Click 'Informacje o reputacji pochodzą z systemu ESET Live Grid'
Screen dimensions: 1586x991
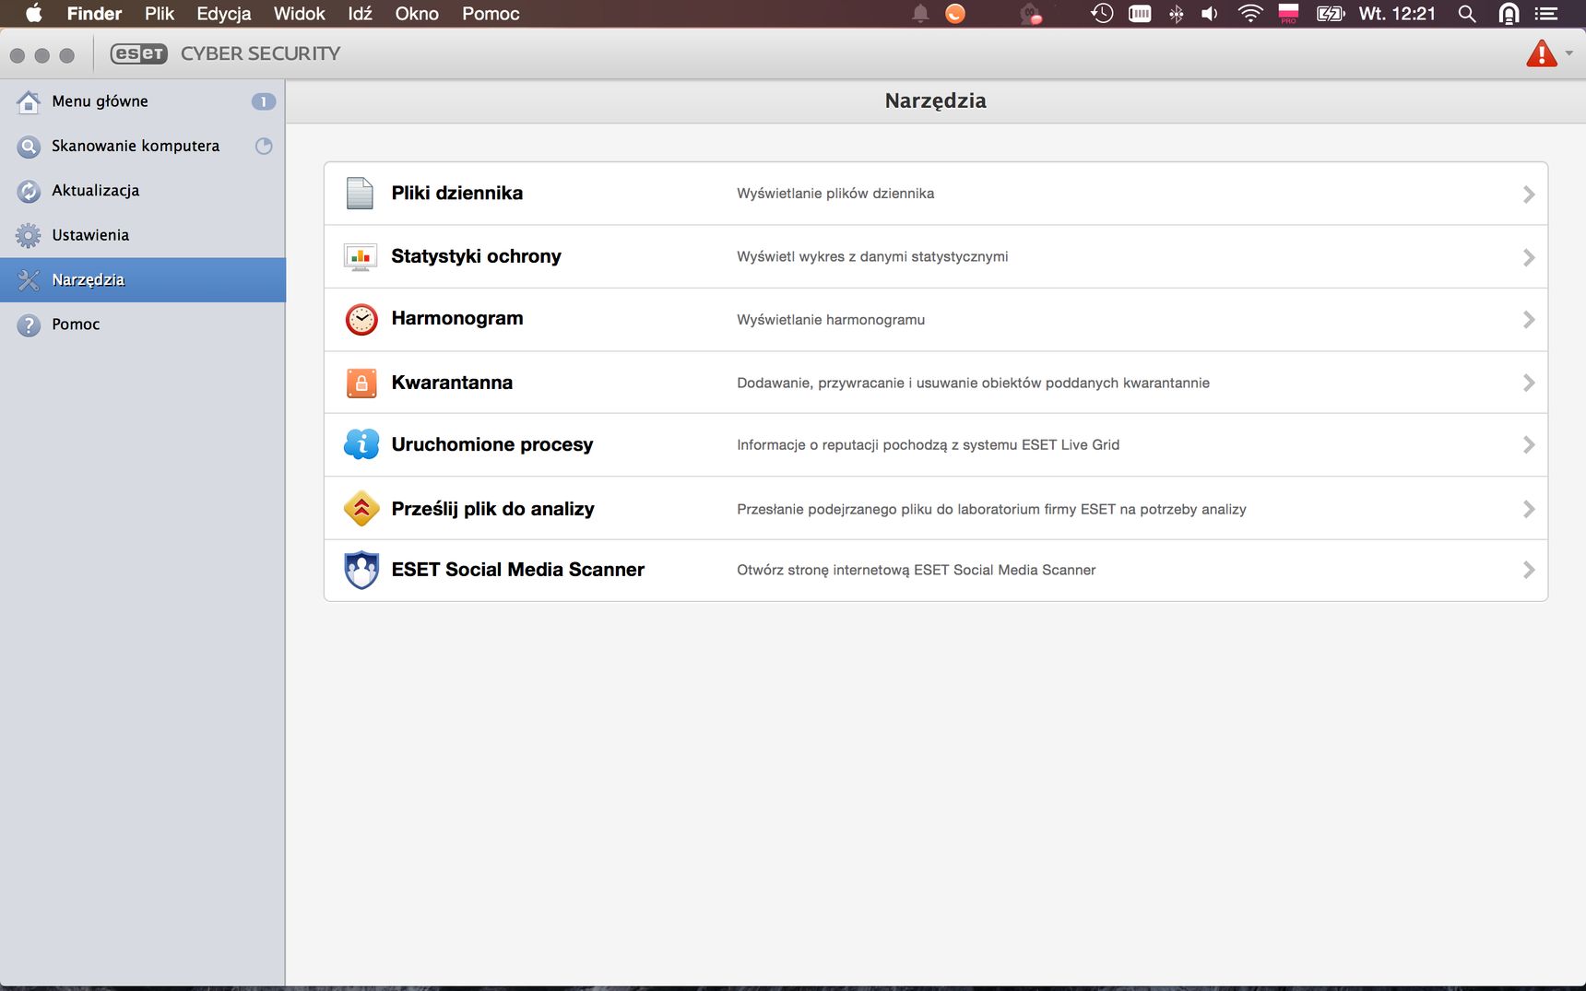tap(928, 445)
